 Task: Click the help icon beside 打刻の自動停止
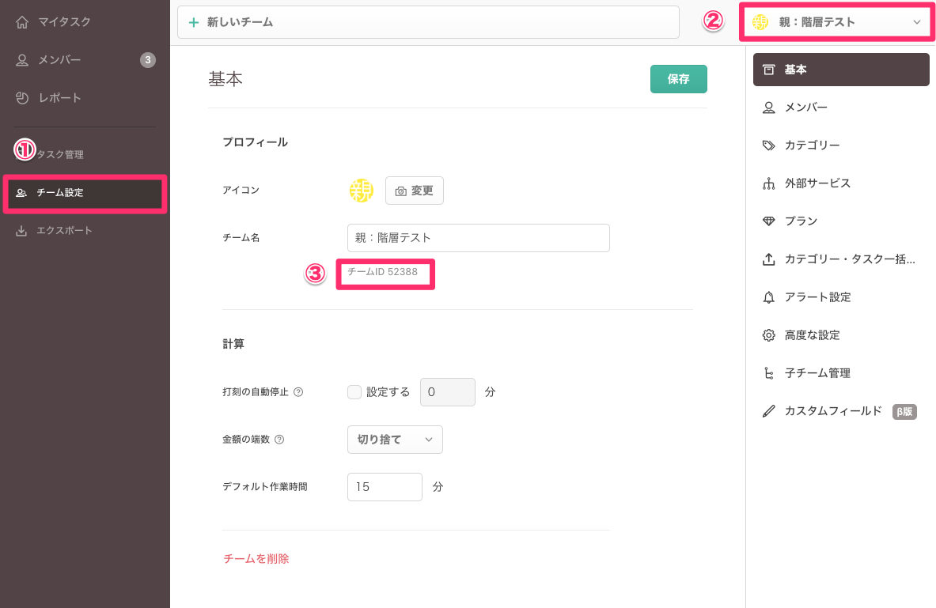298,392
